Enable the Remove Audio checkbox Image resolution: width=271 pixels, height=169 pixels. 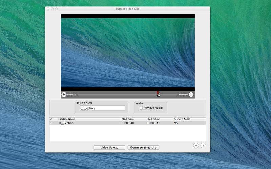click(141, 108)
